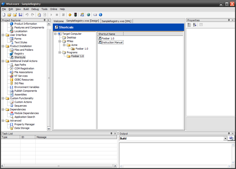This screenshot has height=169, width=236.
Task: Click the card-shaped toolbar icon beside the globe
Action: 95,15
